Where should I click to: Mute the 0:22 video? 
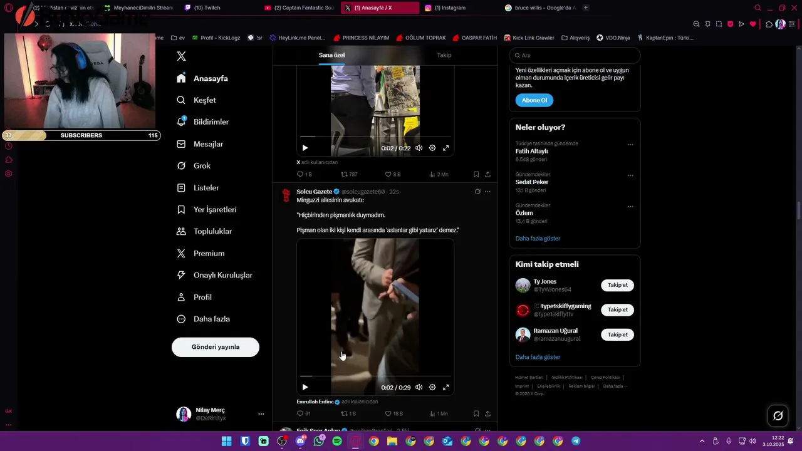point(419,148)
